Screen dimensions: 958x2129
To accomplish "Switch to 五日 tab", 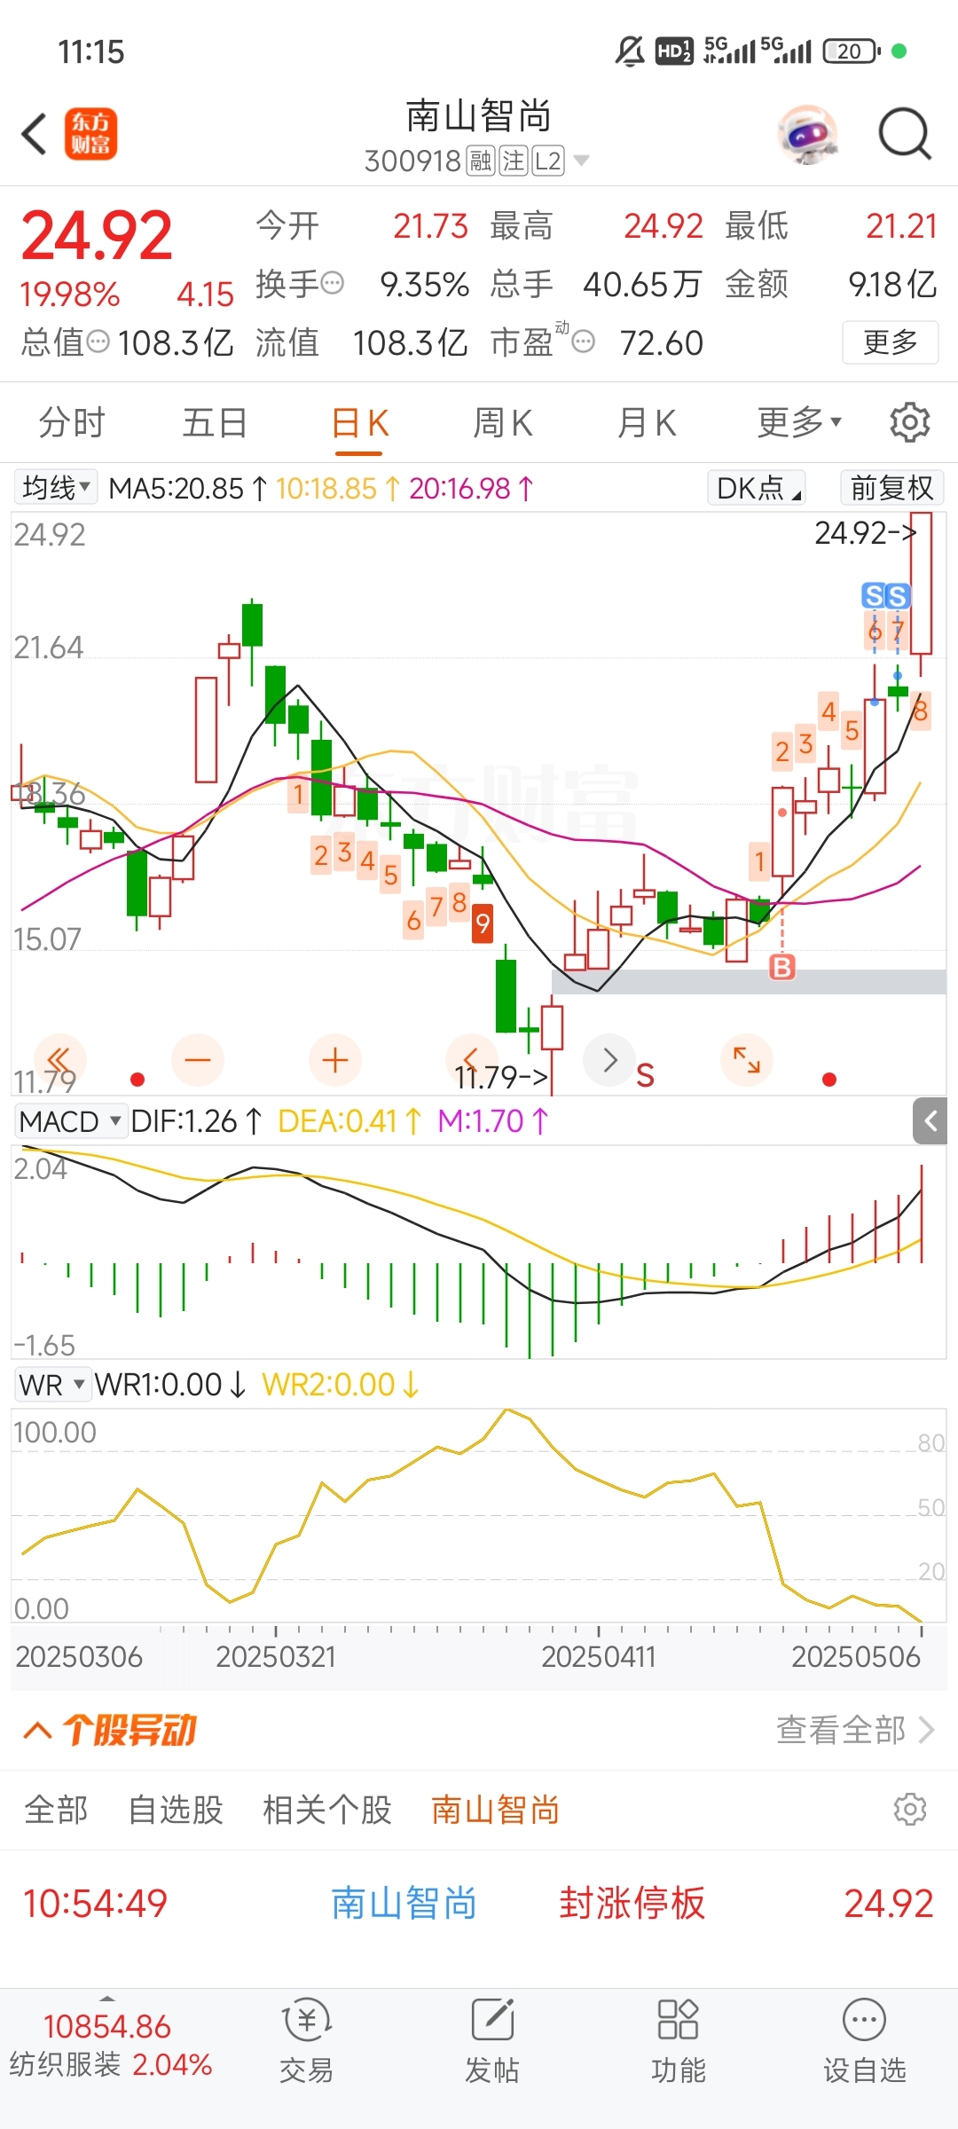I will [x=215, y=423].
